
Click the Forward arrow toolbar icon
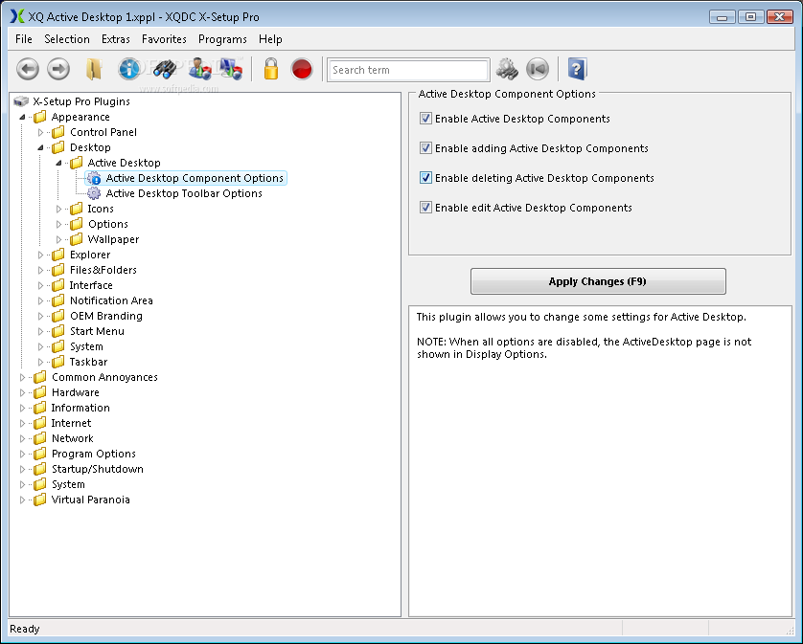[x=58, y=69]
